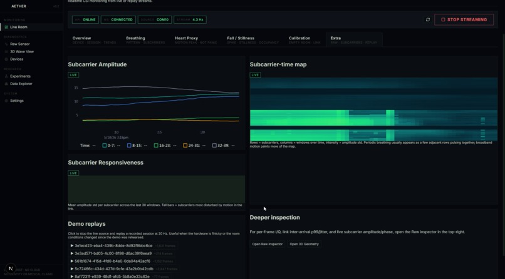This screenshot has width=505, height=279.
Task: Open the Heart Proxy tab
Action: click(196, 40)
